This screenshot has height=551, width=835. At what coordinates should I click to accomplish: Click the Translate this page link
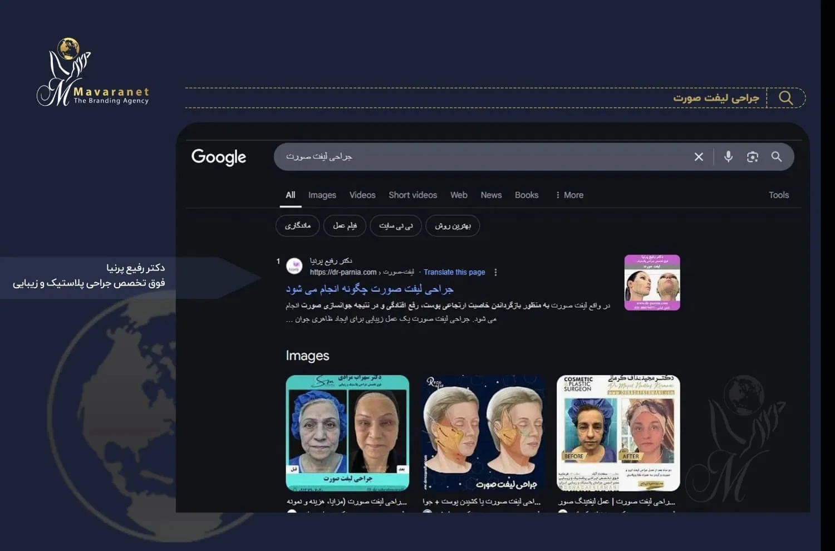(x=454, y=272)
